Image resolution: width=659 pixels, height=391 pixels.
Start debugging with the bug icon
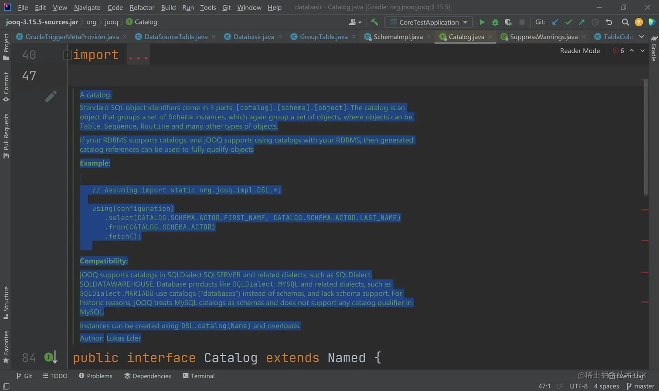click(x=495, y=22)
